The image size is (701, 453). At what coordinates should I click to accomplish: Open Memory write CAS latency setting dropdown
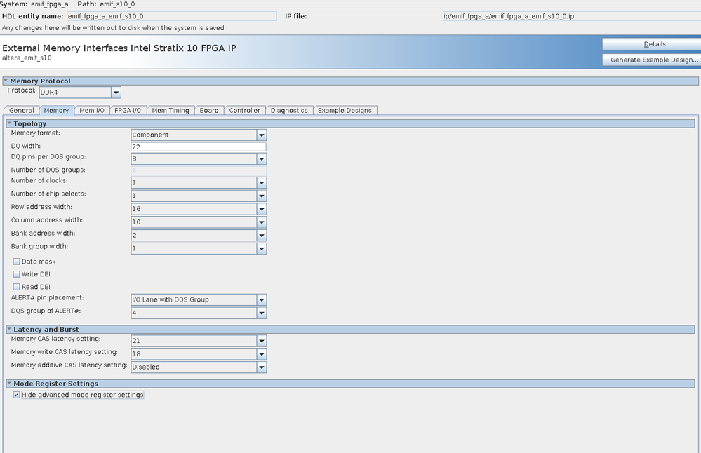pos(262,354)
